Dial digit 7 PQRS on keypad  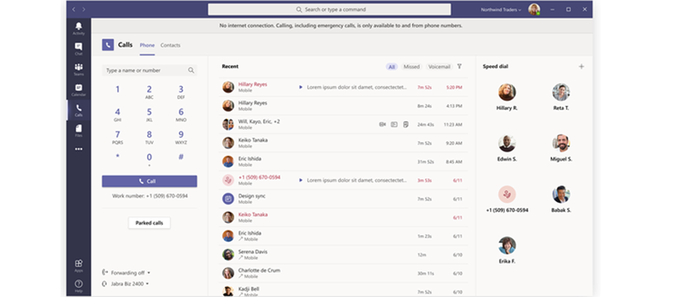coord(118,137)
